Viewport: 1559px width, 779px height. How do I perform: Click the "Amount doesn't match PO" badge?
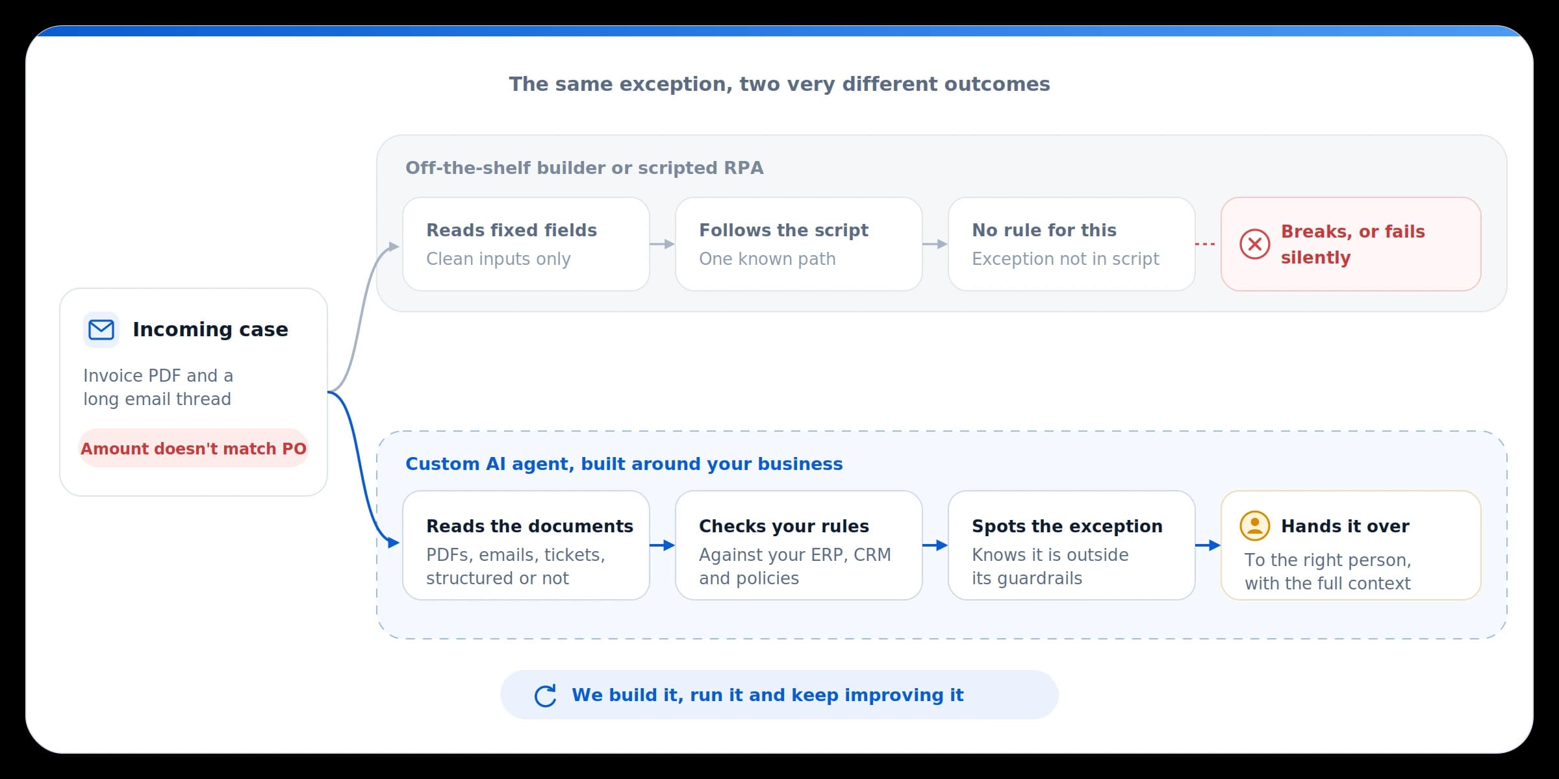click(194, 448)
